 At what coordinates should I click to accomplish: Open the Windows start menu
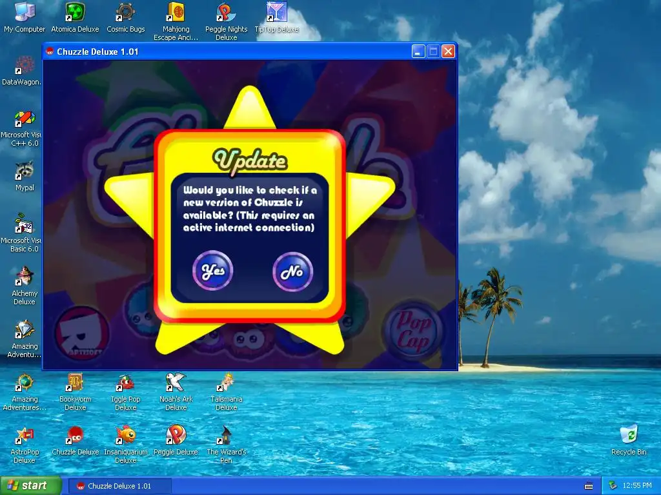tap(30, 486)
